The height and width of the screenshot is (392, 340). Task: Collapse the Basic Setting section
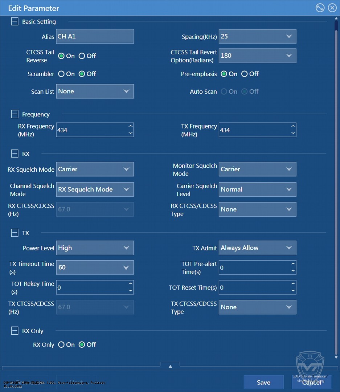tap(15, 22)
